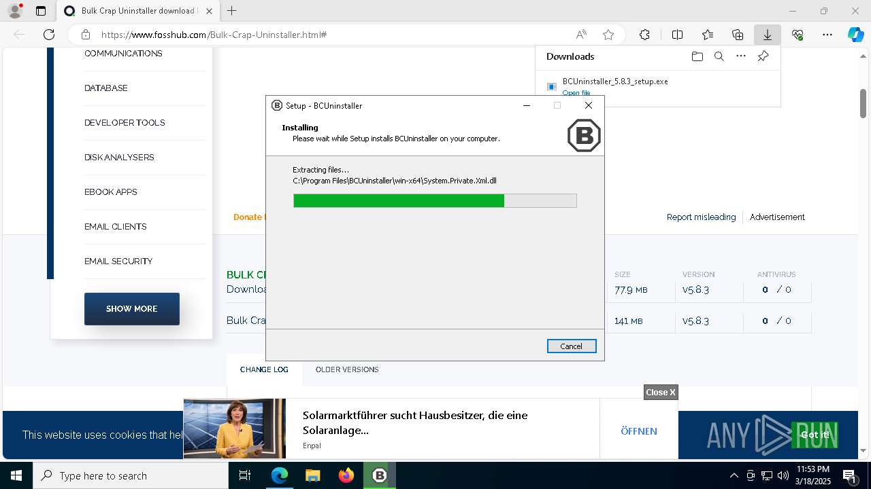Select BCUninstaller_5.8.3_setup.exe download entry
Screen dimensions: 871x489
[x=657, y=86]
